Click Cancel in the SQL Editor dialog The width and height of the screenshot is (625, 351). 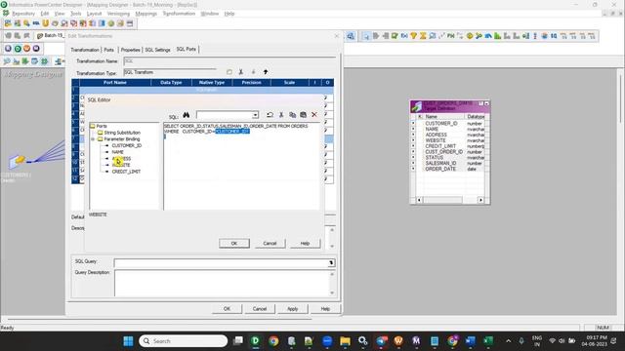tap(270, 243)
